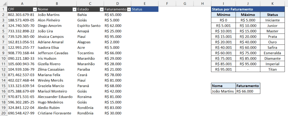The height and width of the screenshot is (116, 288).
Task: Click the Paraná state cell
Action: 90,86
